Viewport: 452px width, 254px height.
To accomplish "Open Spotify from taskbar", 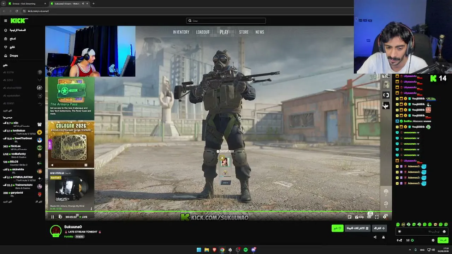I will [x=245, y=250].
